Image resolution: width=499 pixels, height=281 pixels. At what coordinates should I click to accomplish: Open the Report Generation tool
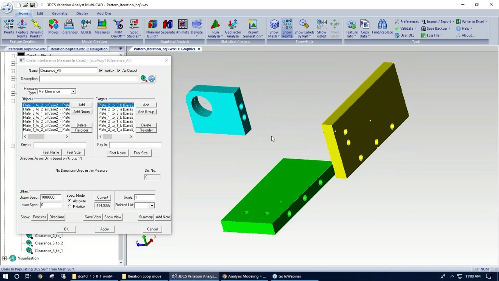pyautogui.click(x=253, y=29)
